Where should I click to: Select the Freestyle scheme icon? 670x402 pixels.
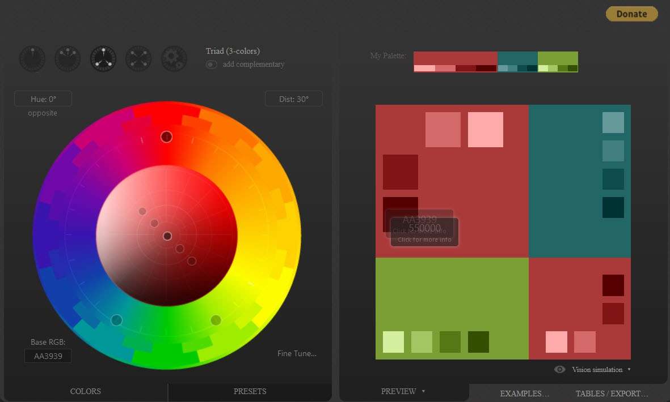coord(174,58)
